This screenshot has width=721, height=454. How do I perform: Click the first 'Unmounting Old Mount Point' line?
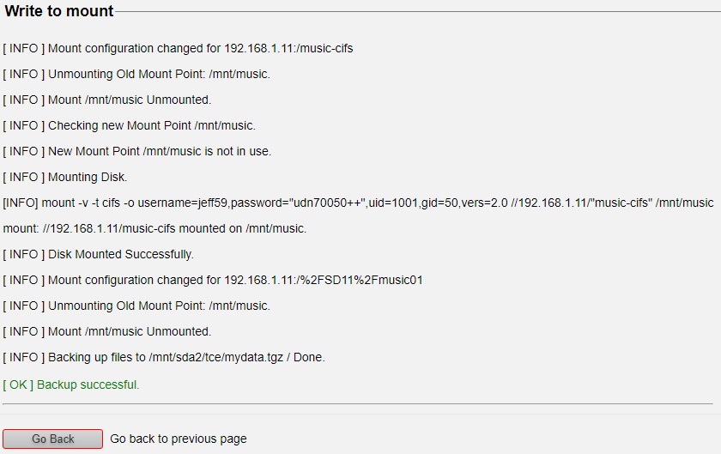coord(136,74)
